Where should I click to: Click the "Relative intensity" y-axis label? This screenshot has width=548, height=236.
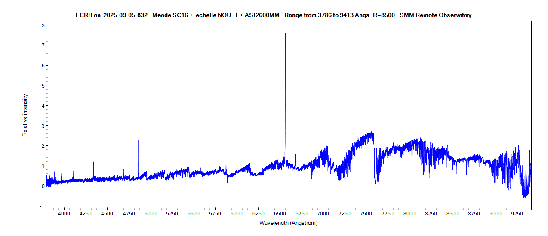(25, 115)
